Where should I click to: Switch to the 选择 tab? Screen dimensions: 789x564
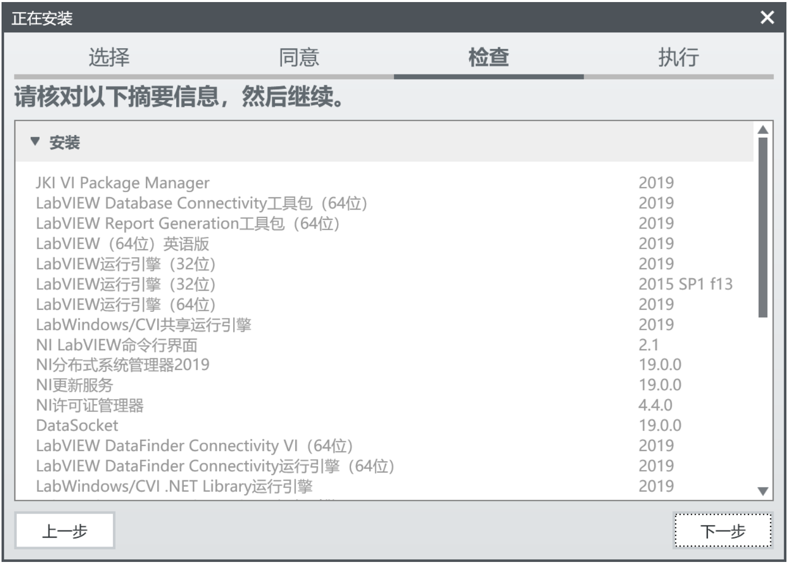click(x=110, y=58)
